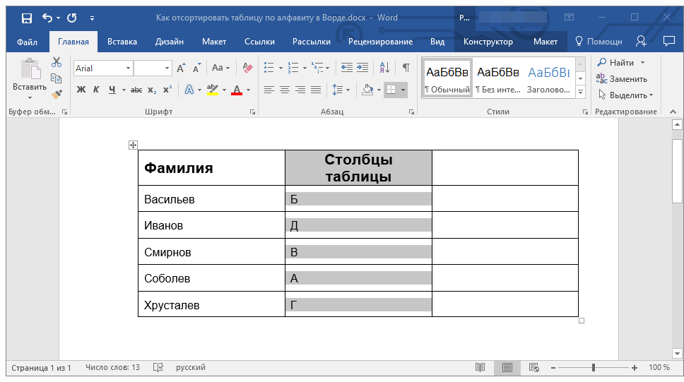
Task: Switch to Read Mode view
Action: coord(480,368)
